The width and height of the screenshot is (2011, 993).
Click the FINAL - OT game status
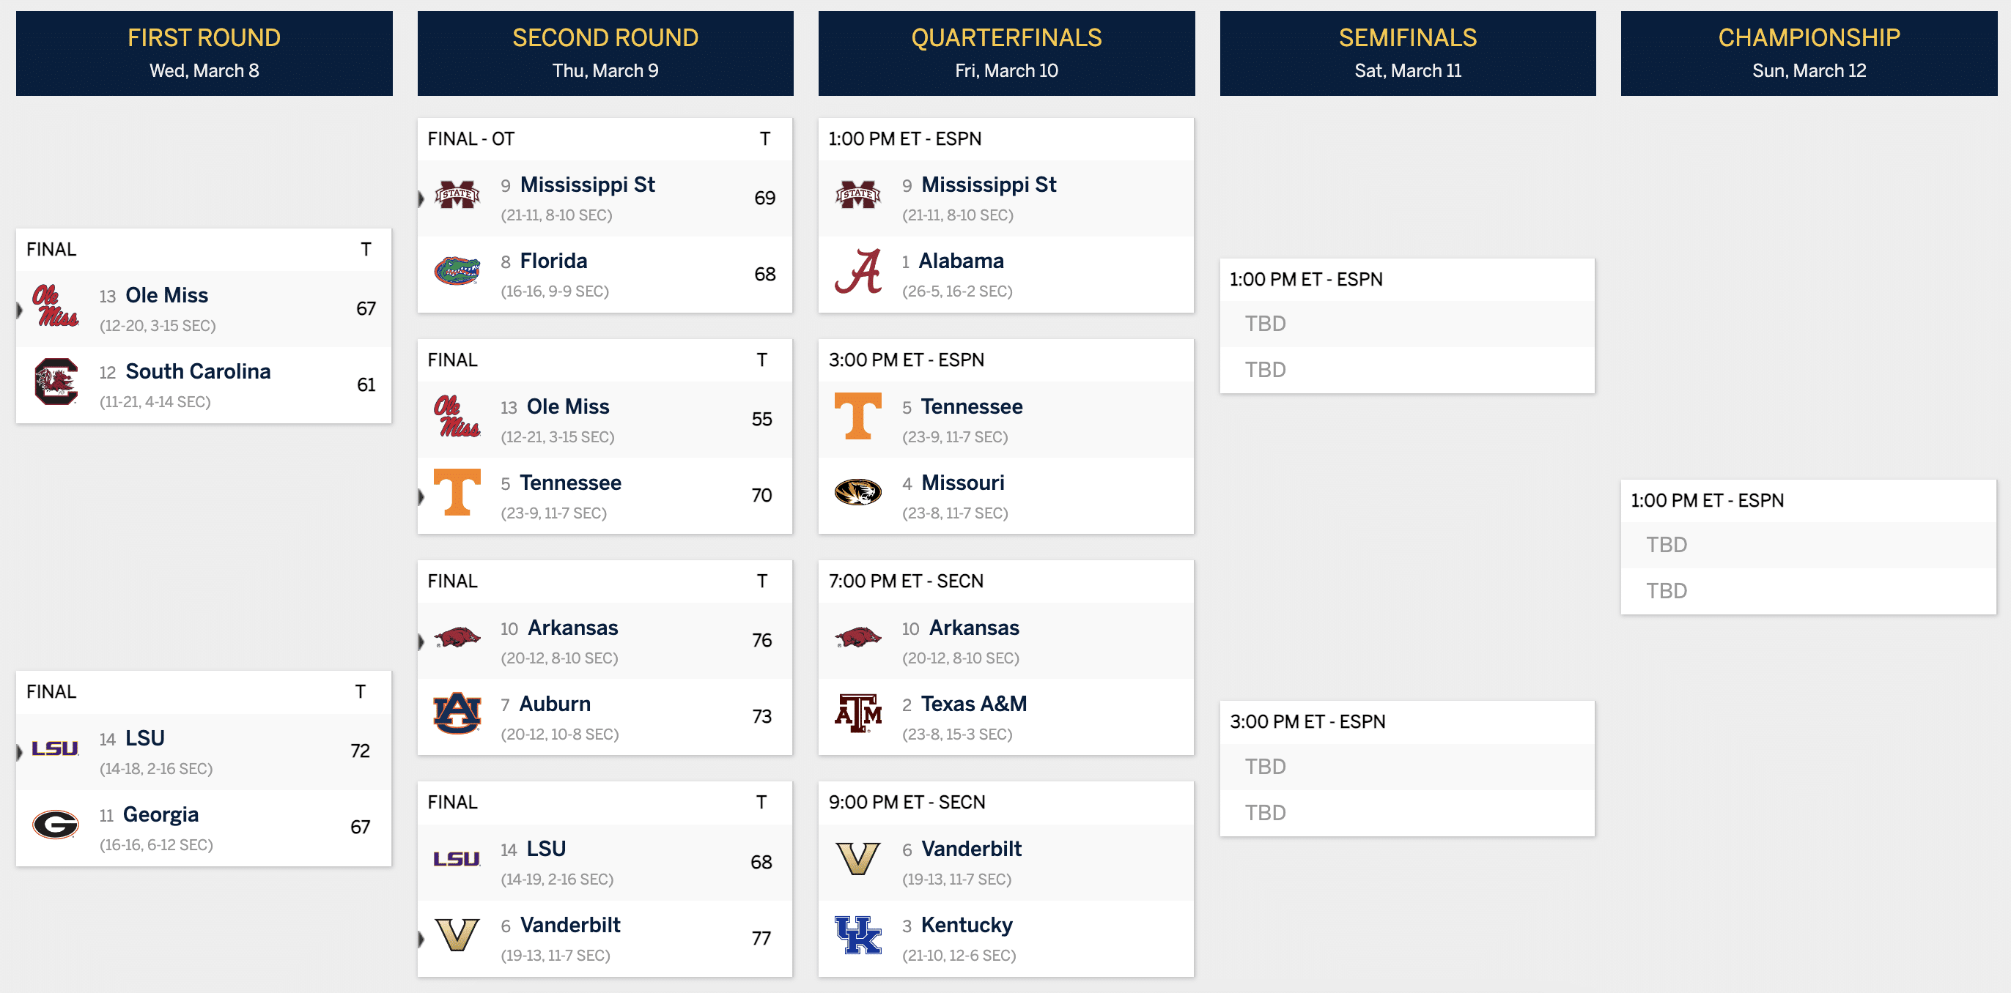[471, 139]
